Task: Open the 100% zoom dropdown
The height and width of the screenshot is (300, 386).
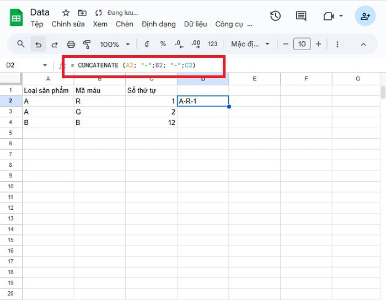Action: 115,44
